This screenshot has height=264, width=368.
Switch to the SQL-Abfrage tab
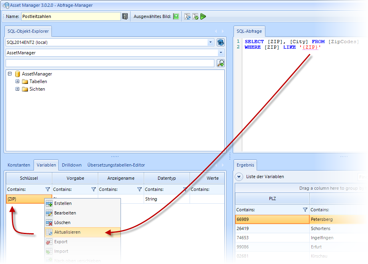(x=249, y=31)
